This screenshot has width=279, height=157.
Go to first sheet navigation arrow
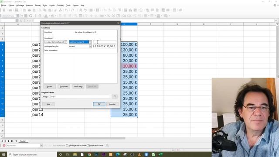(2, 141)
